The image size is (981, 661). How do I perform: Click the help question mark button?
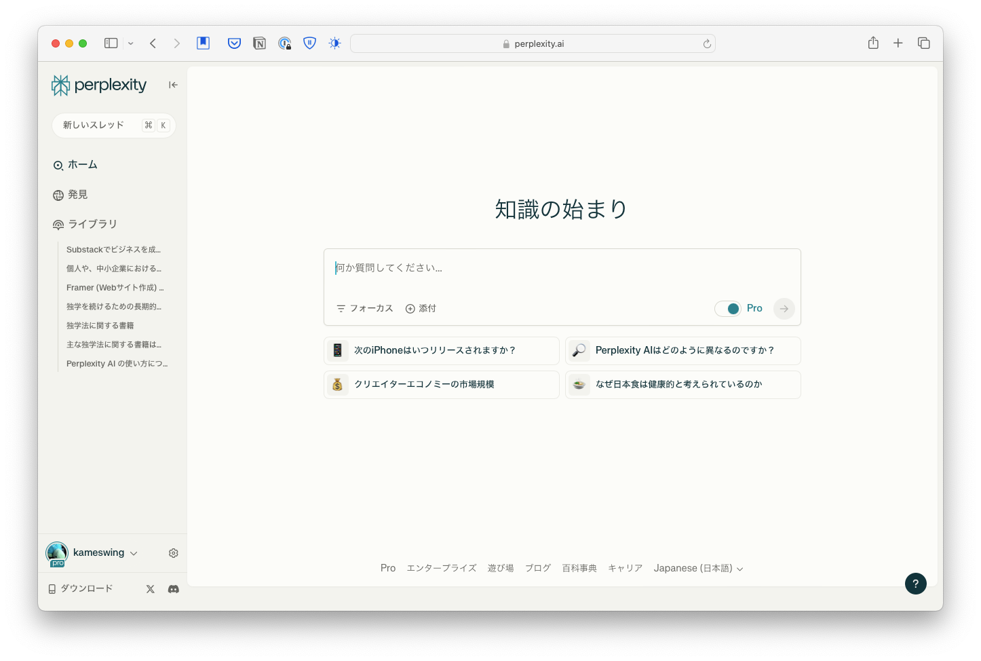click(x=916, y=584)
